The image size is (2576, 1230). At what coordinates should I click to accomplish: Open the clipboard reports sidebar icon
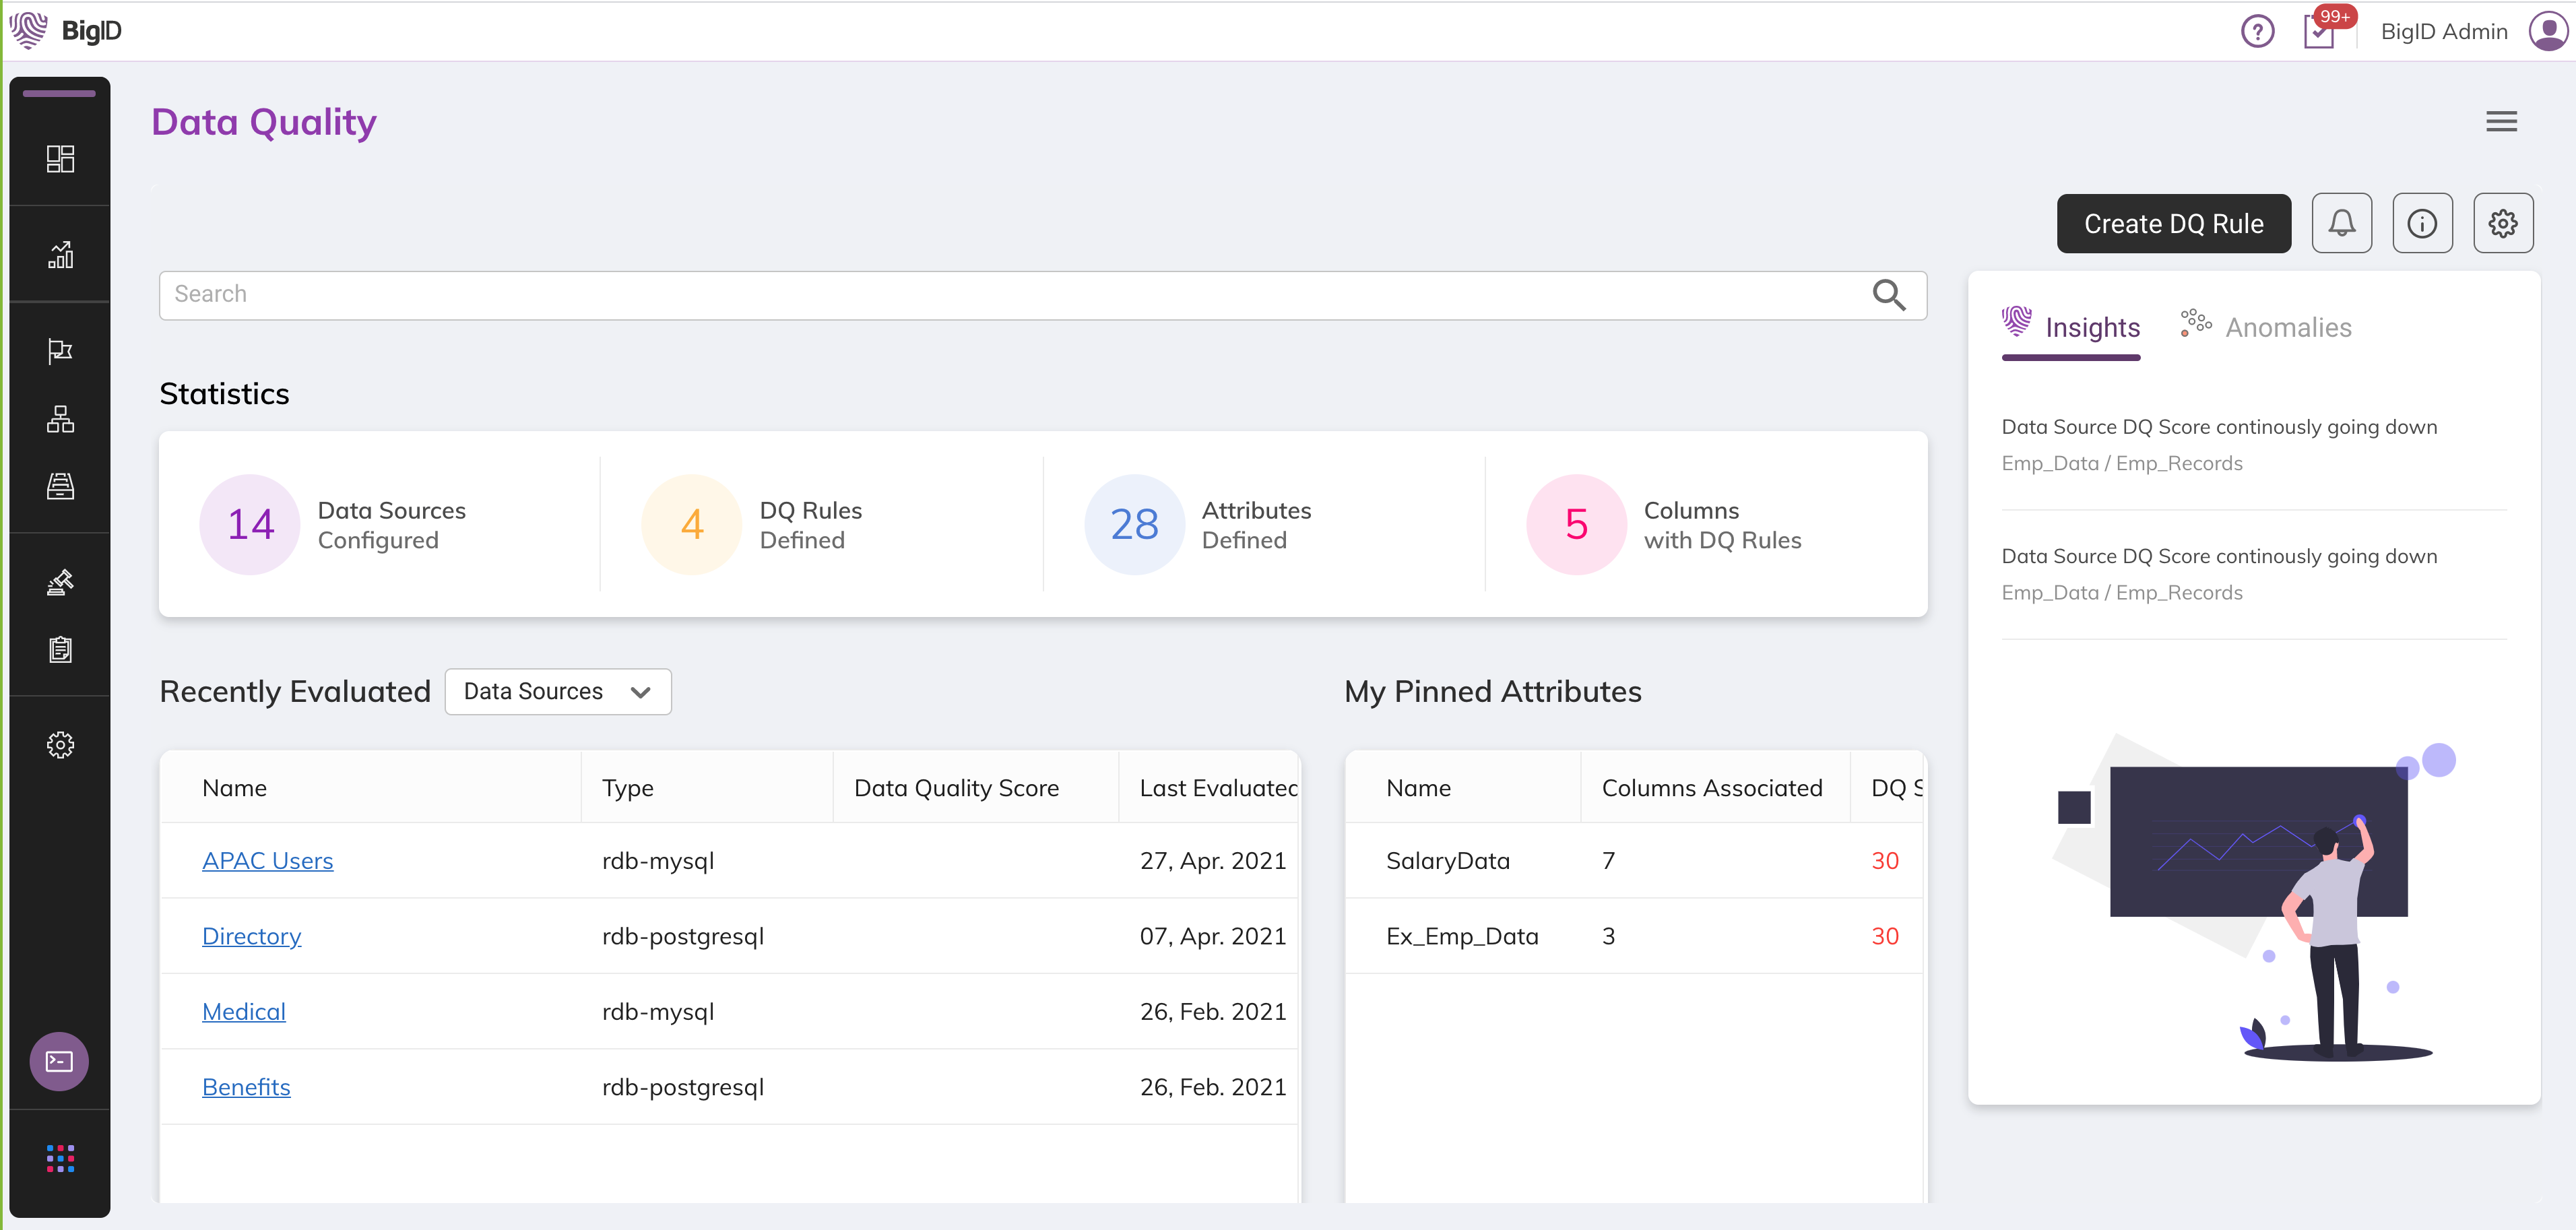(60, 649)
